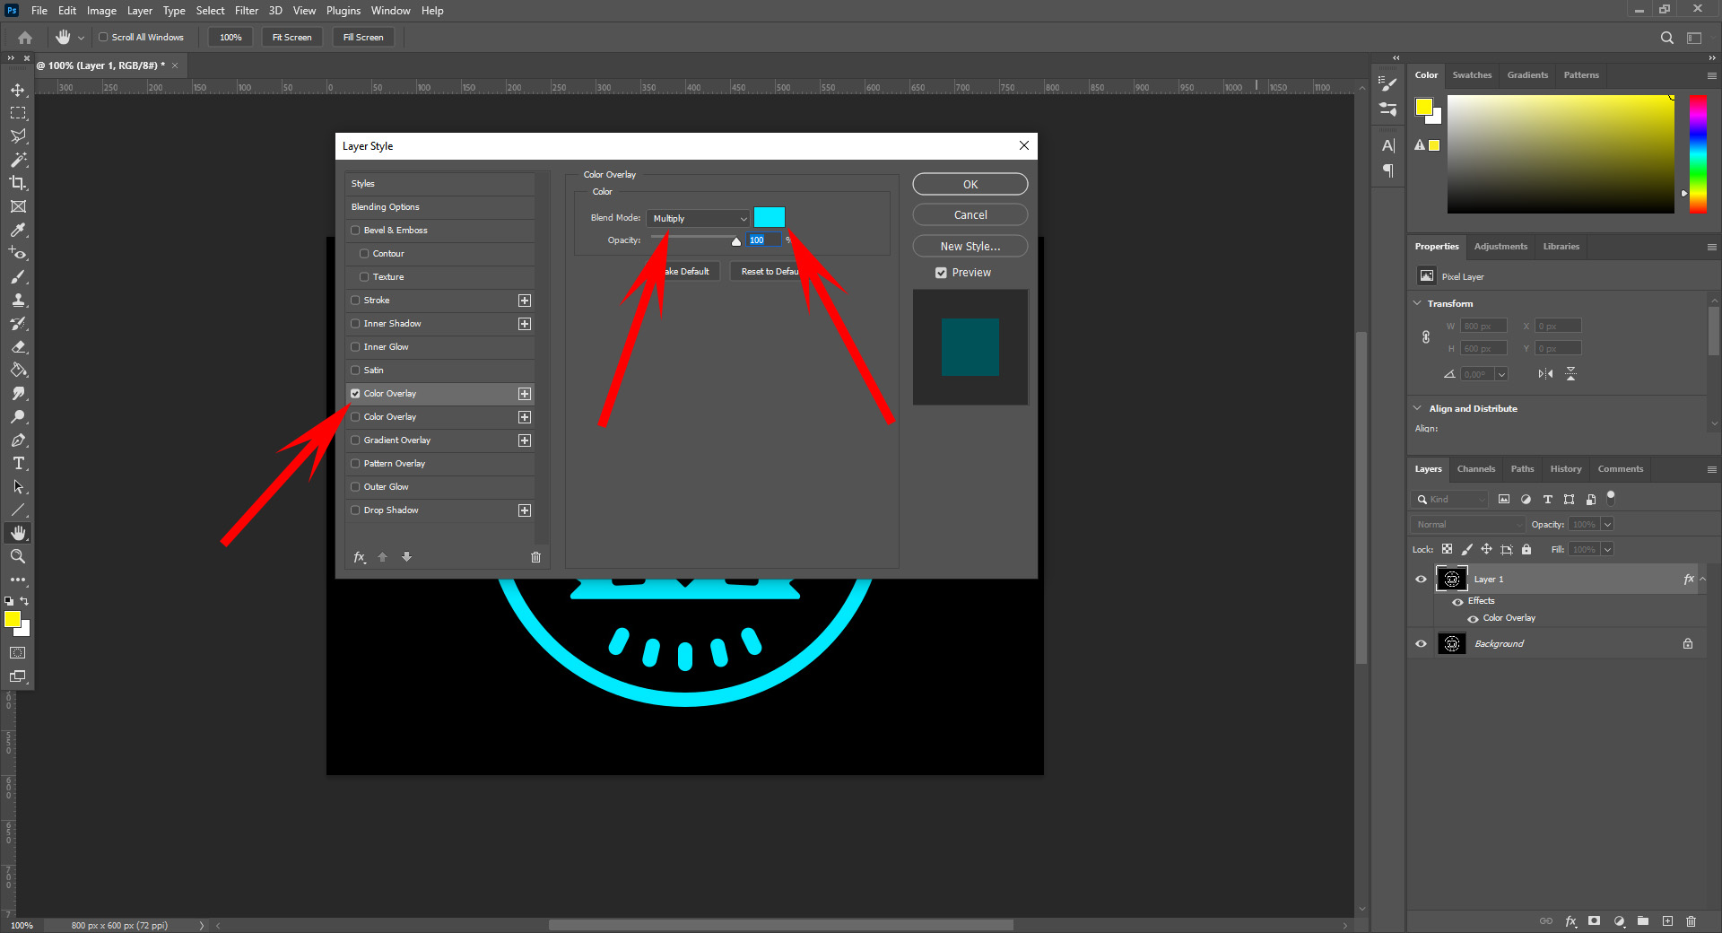Hide the Background layer eye icon
Screen dimensions: 1722x933
1421,643
